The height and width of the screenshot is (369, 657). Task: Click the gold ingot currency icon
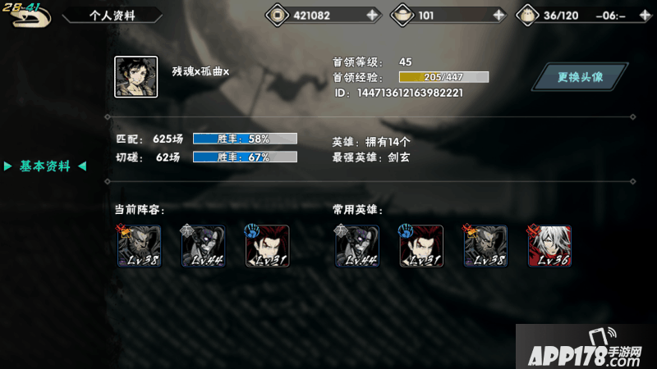[402, 16]
